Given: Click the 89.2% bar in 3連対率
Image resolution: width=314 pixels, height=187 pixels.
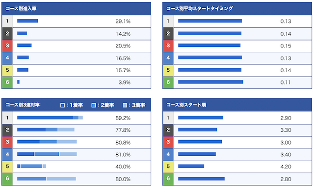Looking at the screenshot, I should click(50, 118).
